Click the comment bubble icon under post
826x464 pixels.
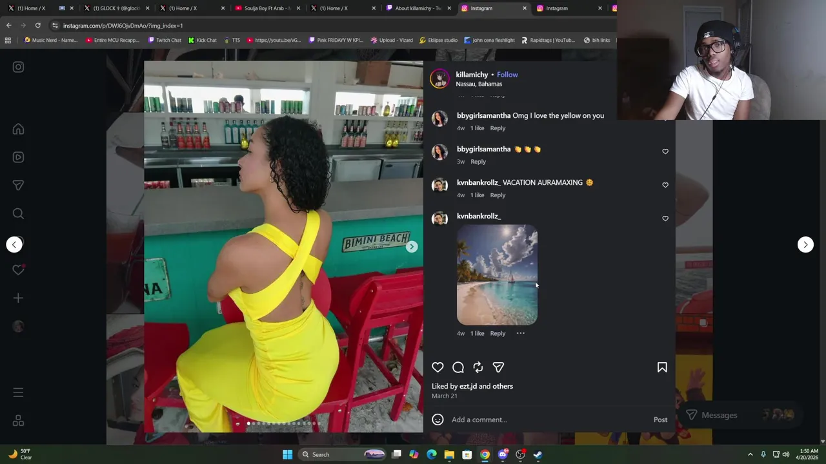pyautogui.click(x=458, y=367)
